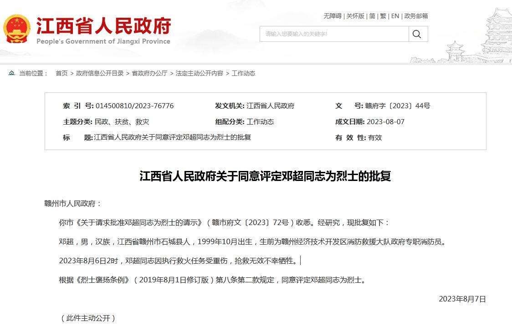Screen dimensions: 512x336
Task: Select 工作动态 in breadcrumb
Action: click(243, 73)
